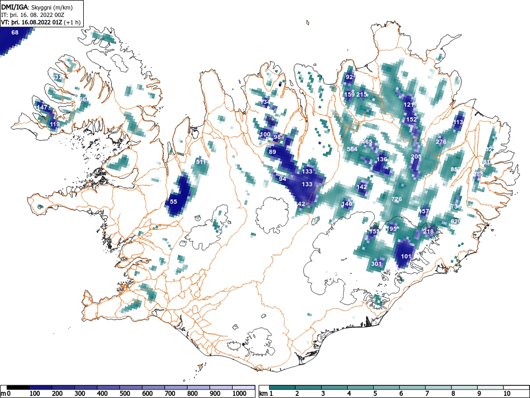
Task: Click the 101 value in the southeast
Action: [406, 256]
